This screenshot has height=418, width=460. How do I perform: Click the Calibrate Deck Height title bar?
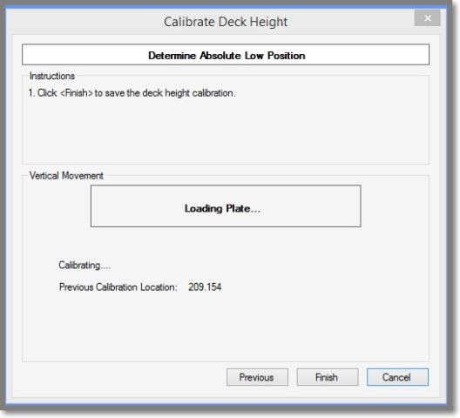tap(226, 22)
